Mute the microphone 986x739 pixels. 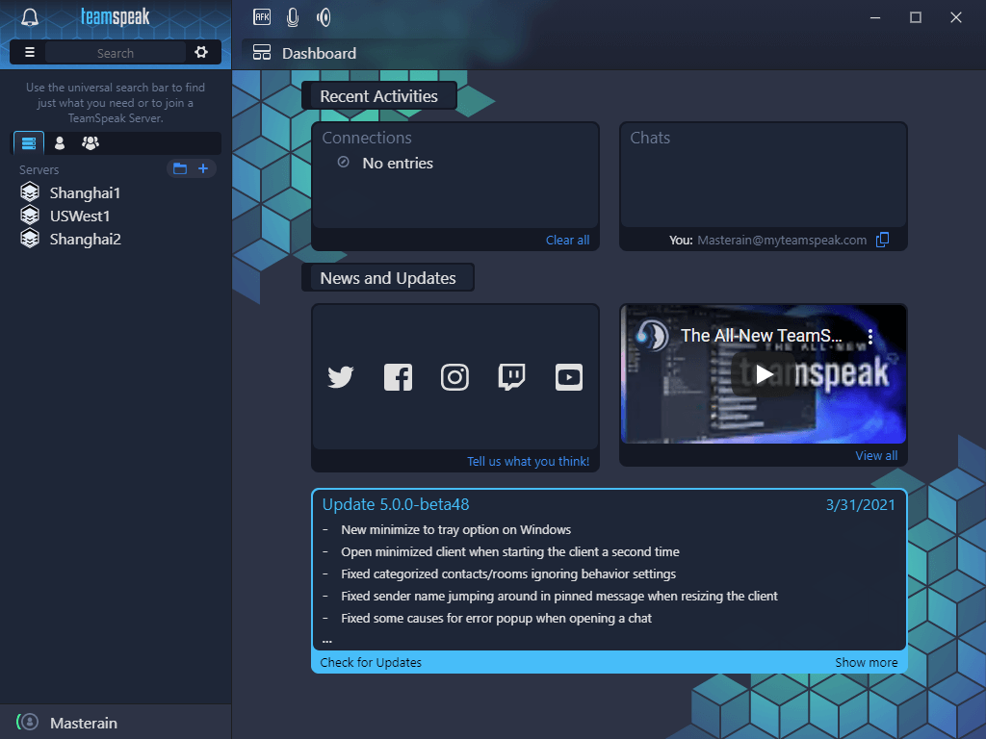293,16
